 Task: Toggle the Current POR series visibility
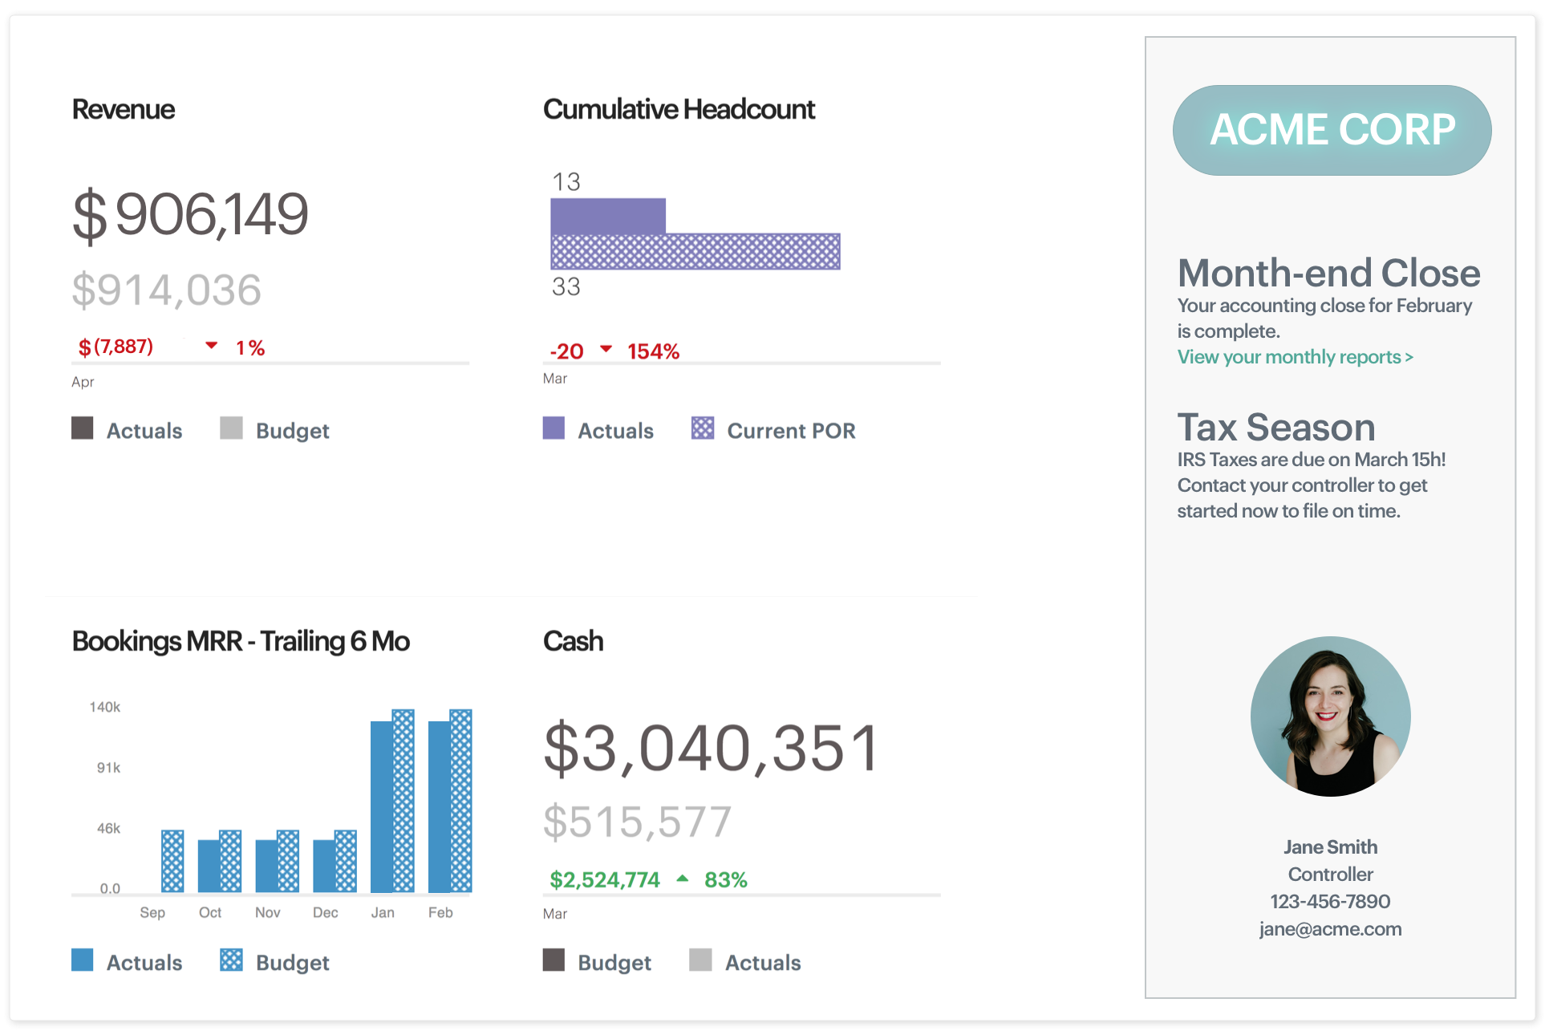791,430
